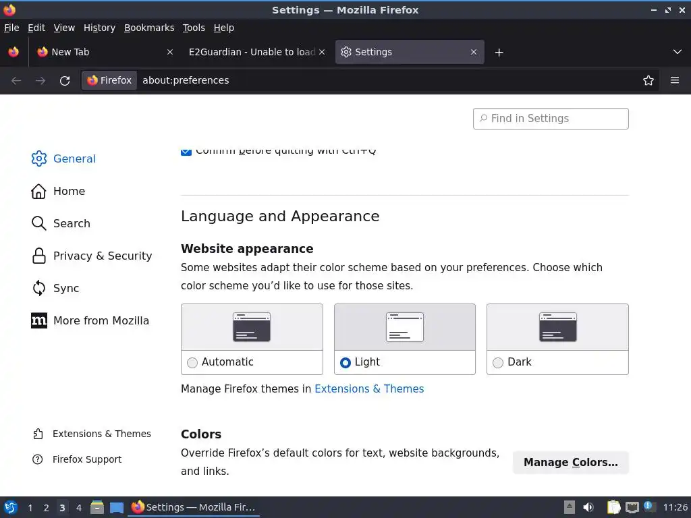The height and width of the screenshot is (518, 691).
Task: Open the Bookmarks menu
Action: point(149,28)
